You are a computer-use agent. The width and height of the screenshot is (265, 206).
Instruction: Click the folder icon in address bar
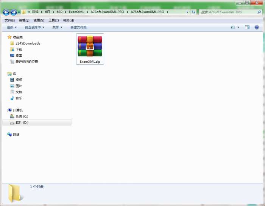pos(24,12)
